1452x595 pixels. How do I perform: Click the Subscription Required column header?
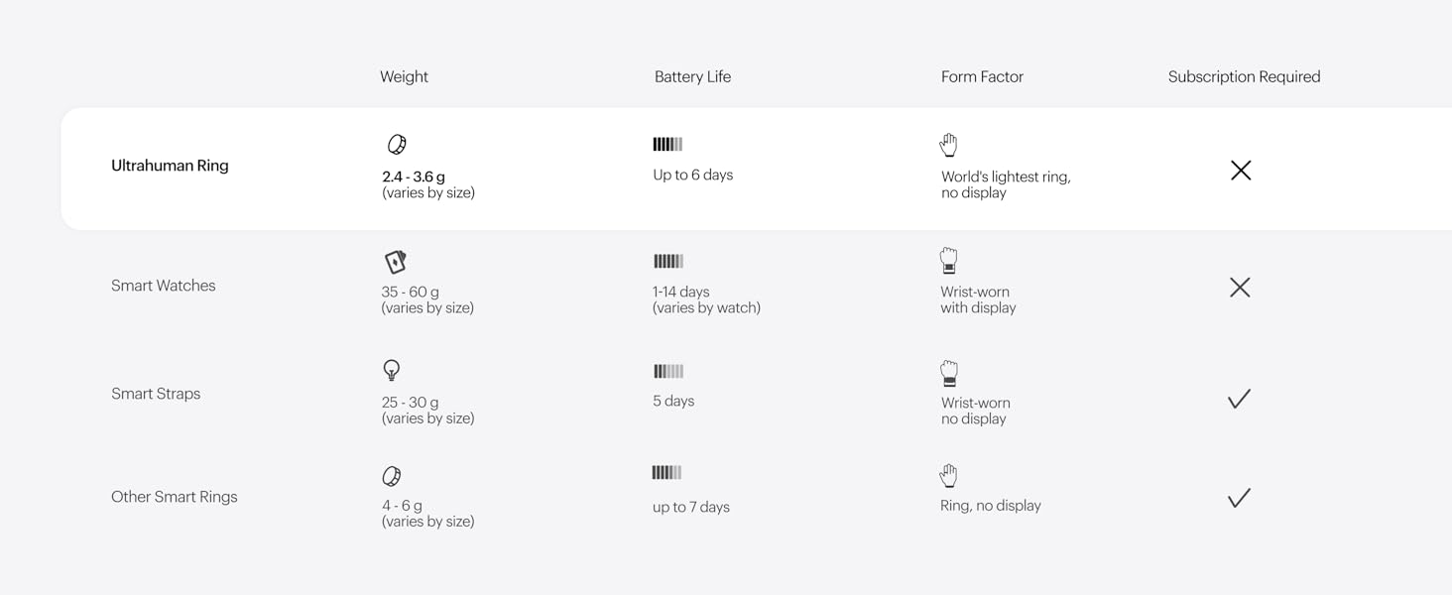(x=1244, y=76)
